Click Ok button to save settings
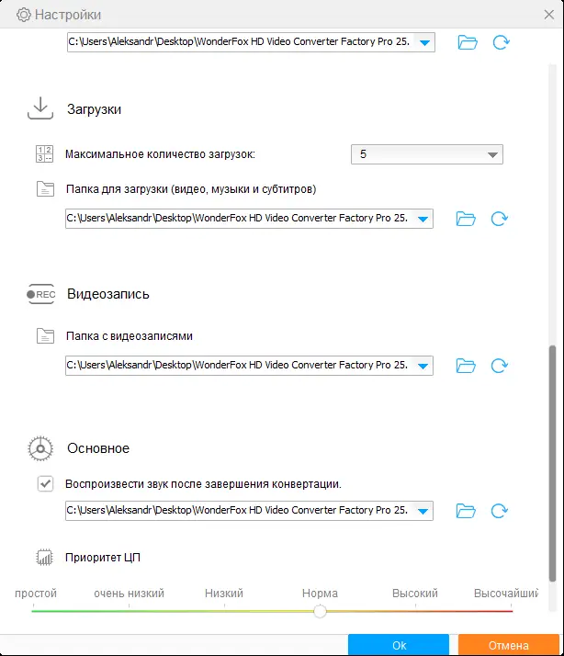564x656 pixels. [x=399, y=645]
